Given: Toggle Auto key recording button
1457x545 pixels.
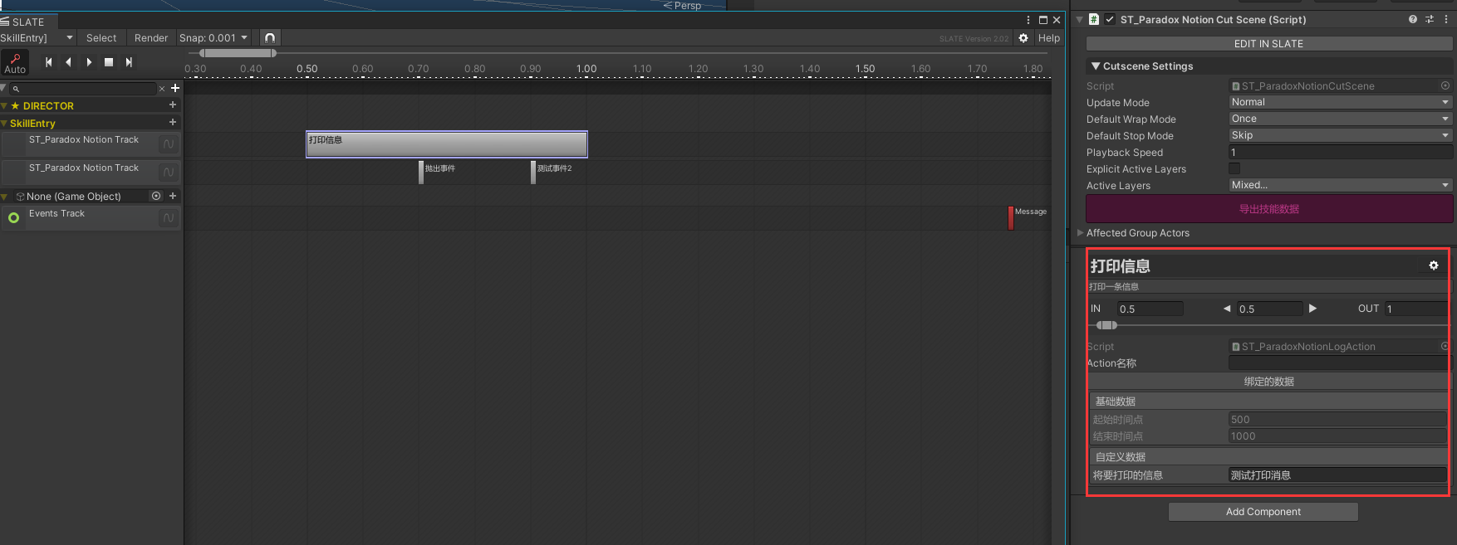Looking at the screenshot, I should (x=15, y=62).
